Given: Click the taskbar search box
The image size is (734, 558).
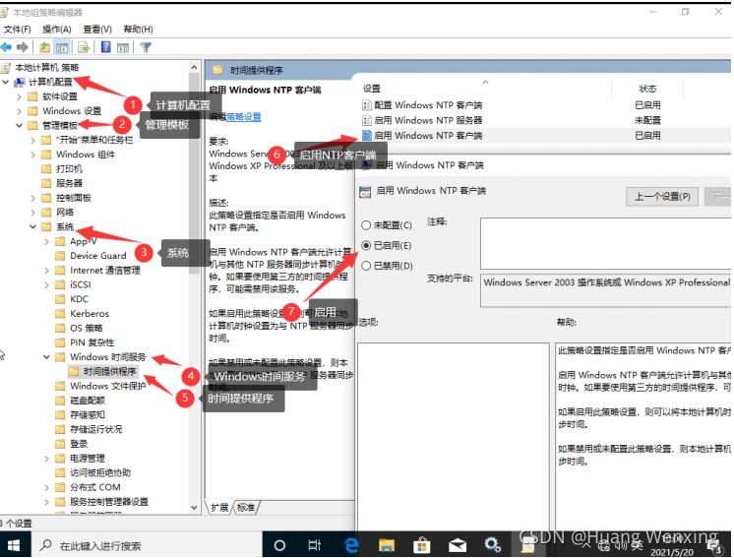Looking at the screenshot, I should 147,545.
